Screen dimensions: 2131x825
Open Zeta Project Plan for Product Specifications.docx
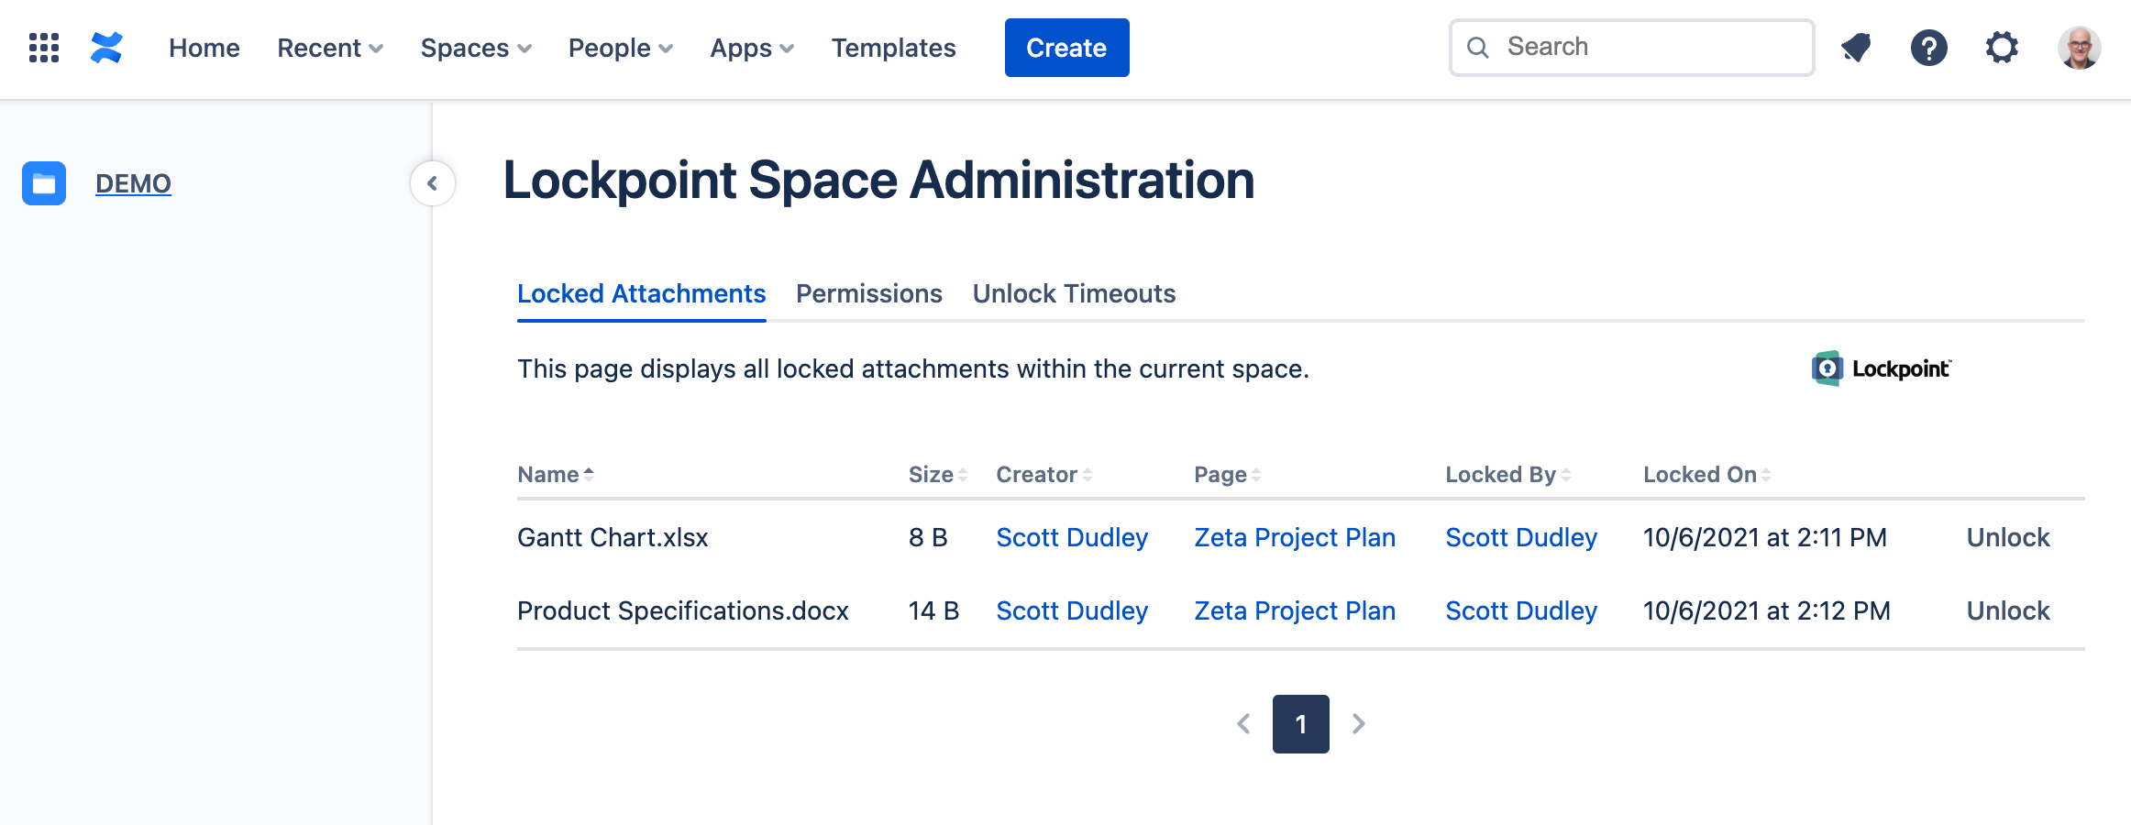1295,610
